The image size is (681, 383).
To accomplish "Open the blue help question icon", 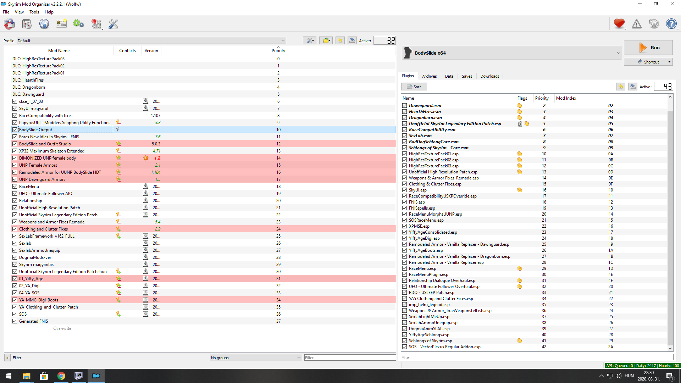I will [671, 24].
